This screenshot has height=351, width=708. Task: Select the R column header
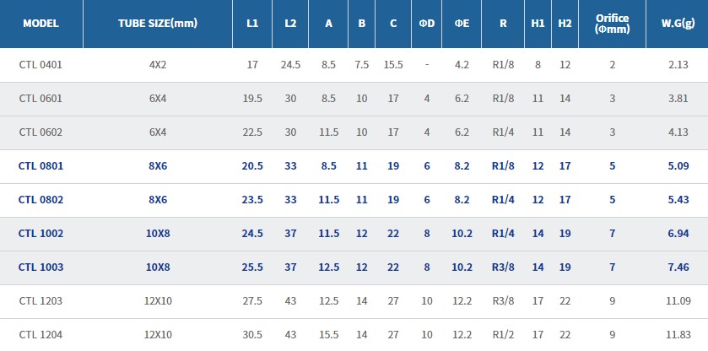[503, 24]
